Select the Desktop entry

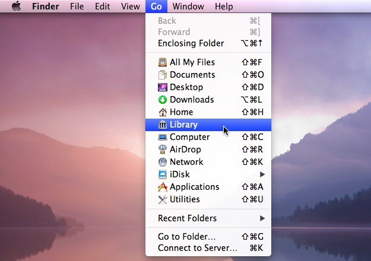click(208, 87)
